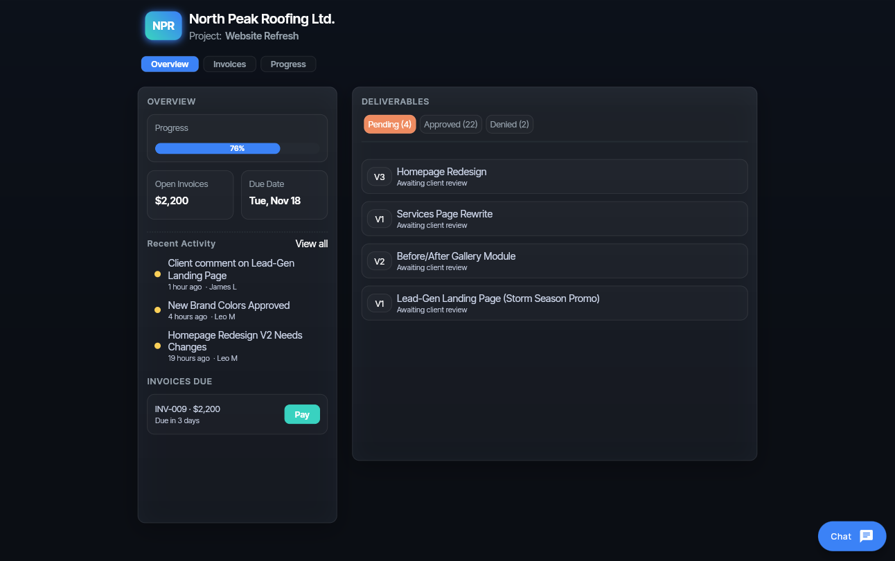Screen dimensions: 895x561
Task: Select the Overview tab
Action: 170,64
